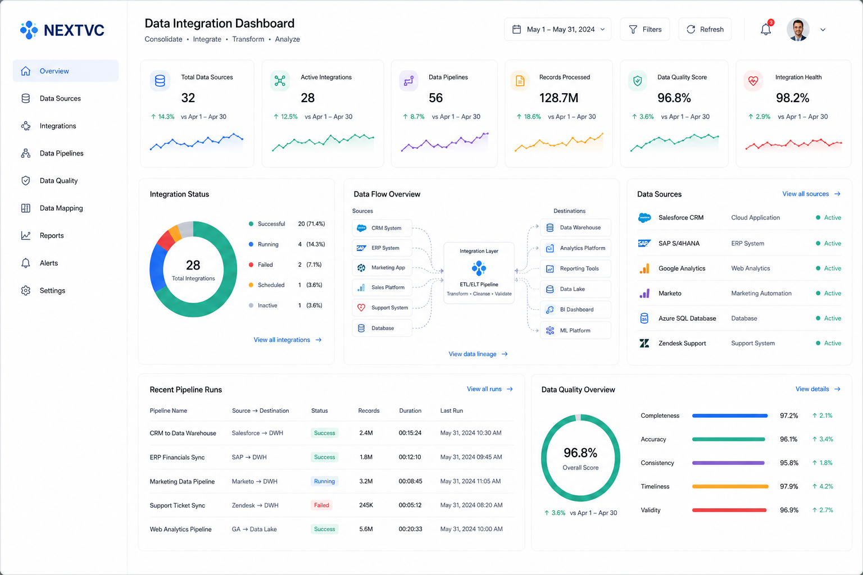This screenshot has height=575, width=863.
Task: Follow the View details link
Action: [818, 389]
